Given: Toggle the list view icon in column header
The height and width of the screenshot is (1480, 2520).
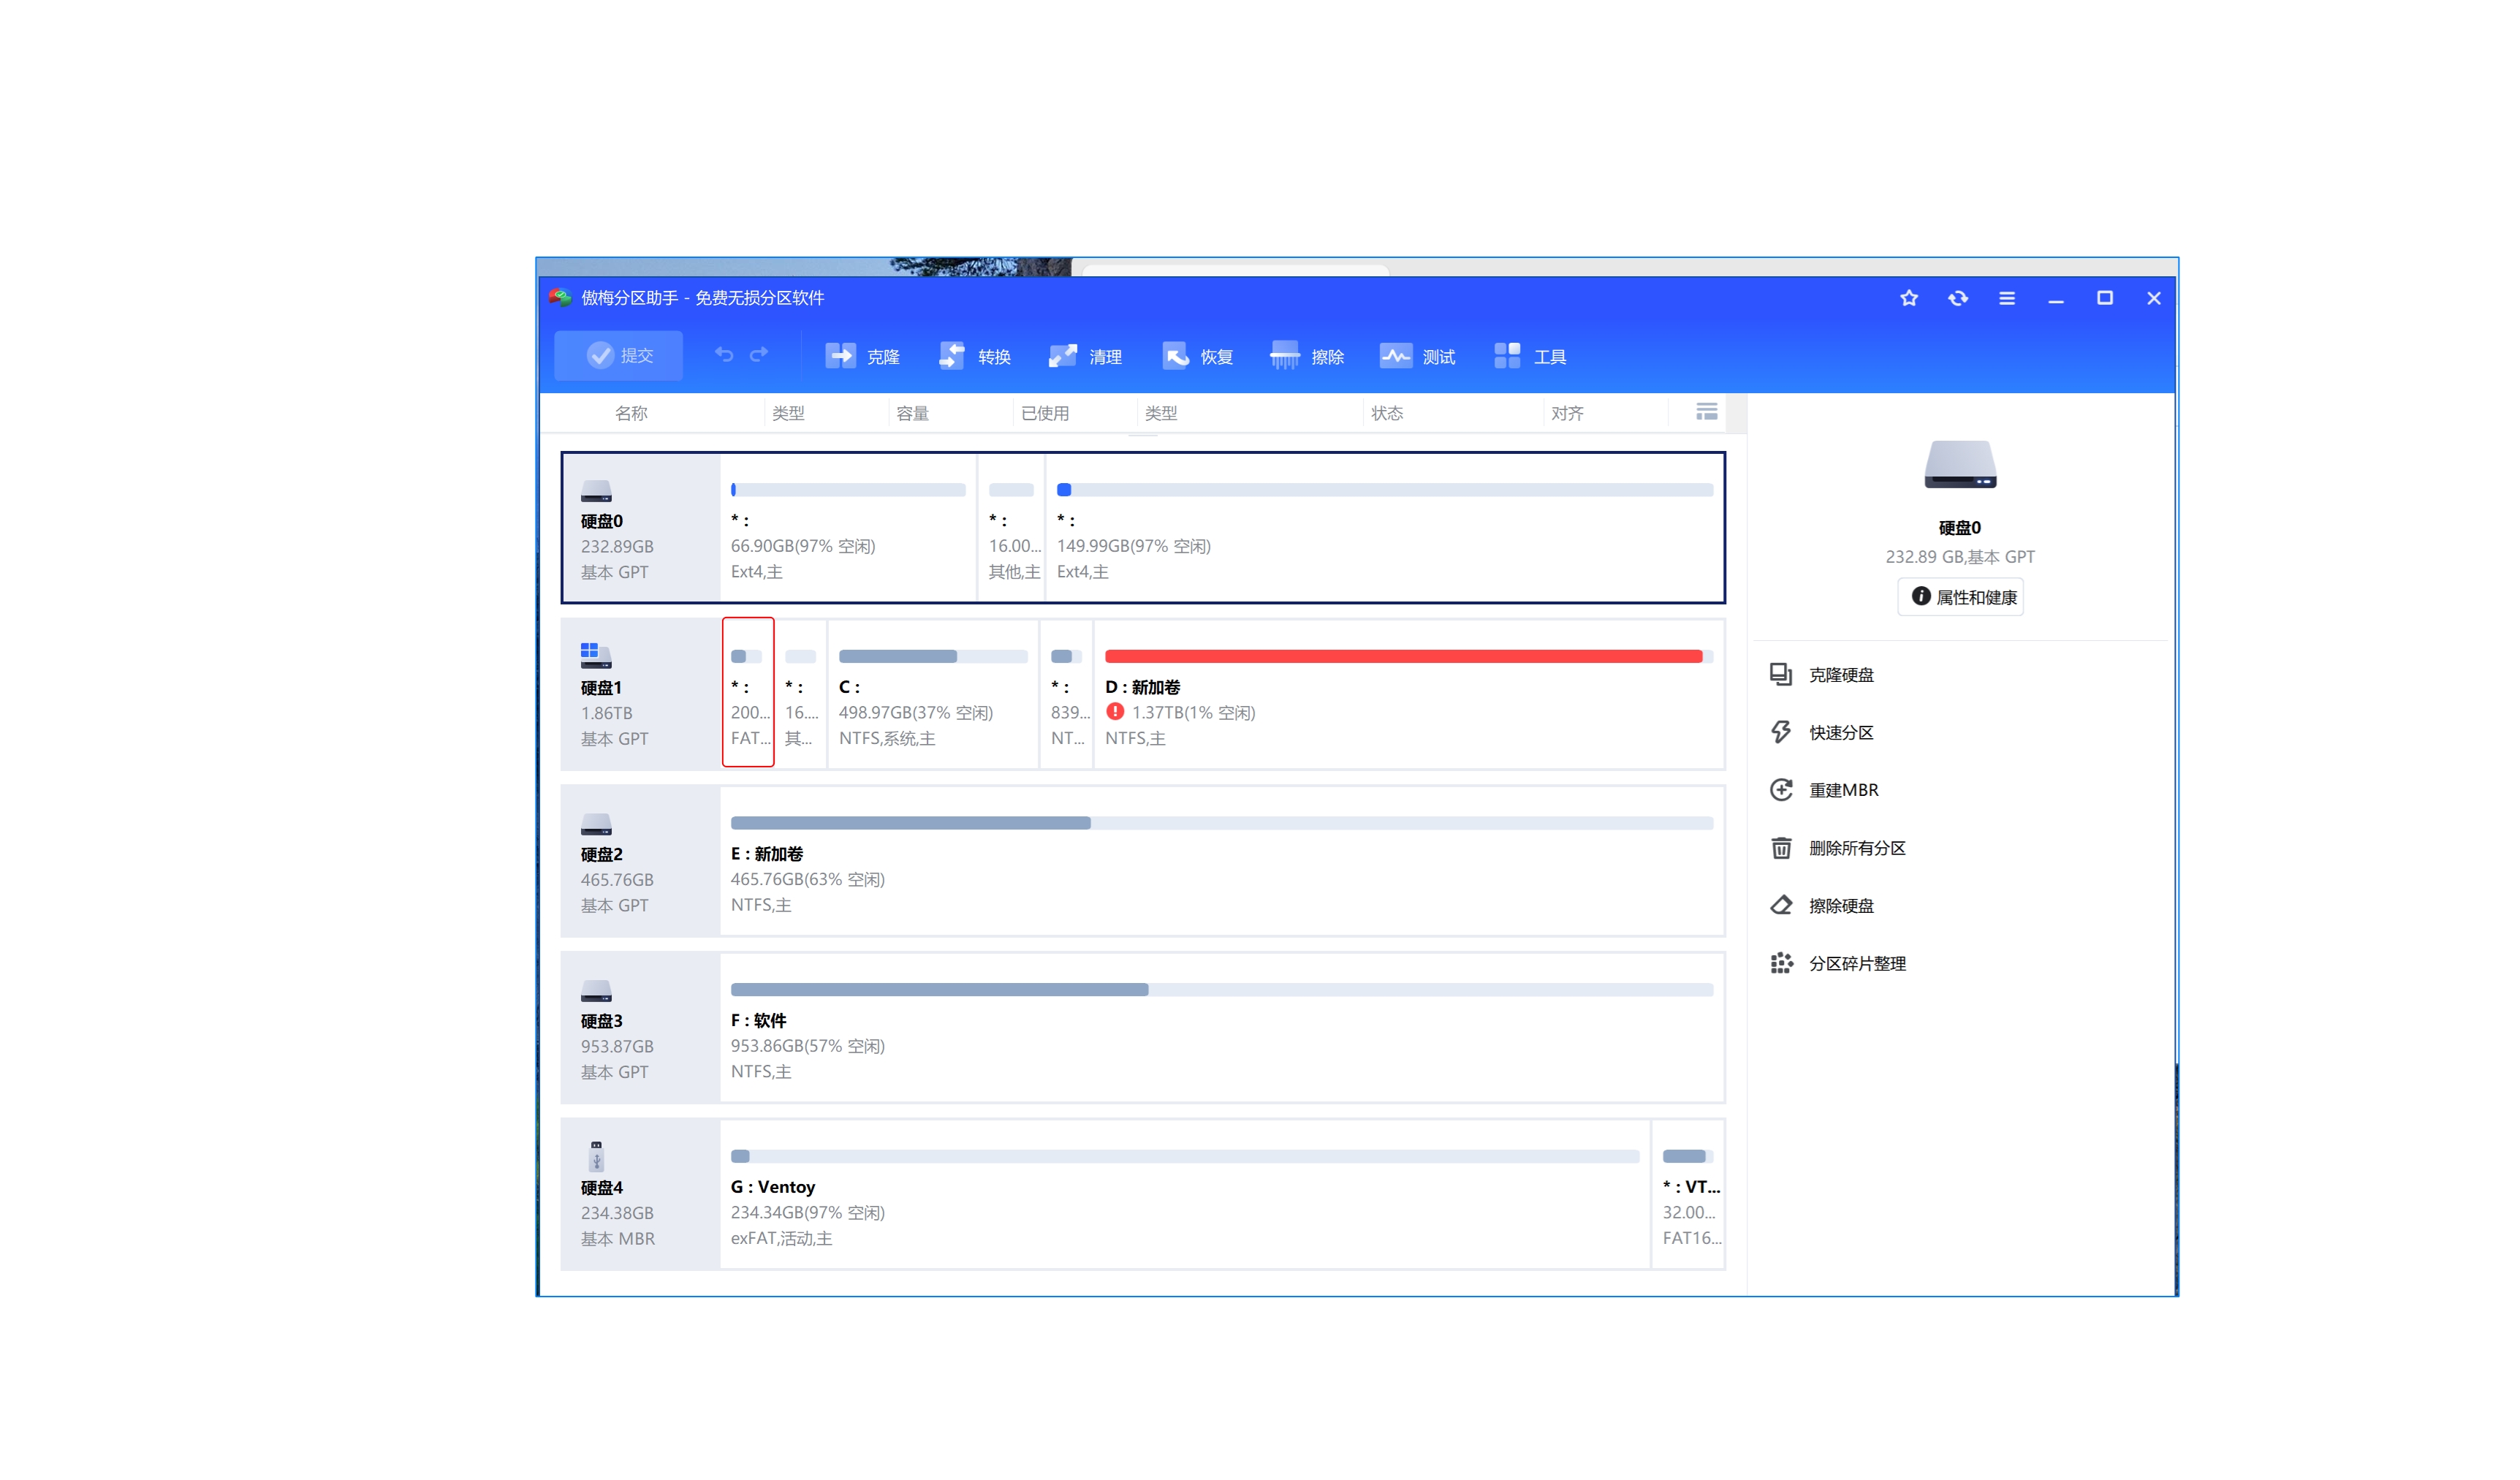Looking at the screenshot, I should click(x=1707, y=412).
